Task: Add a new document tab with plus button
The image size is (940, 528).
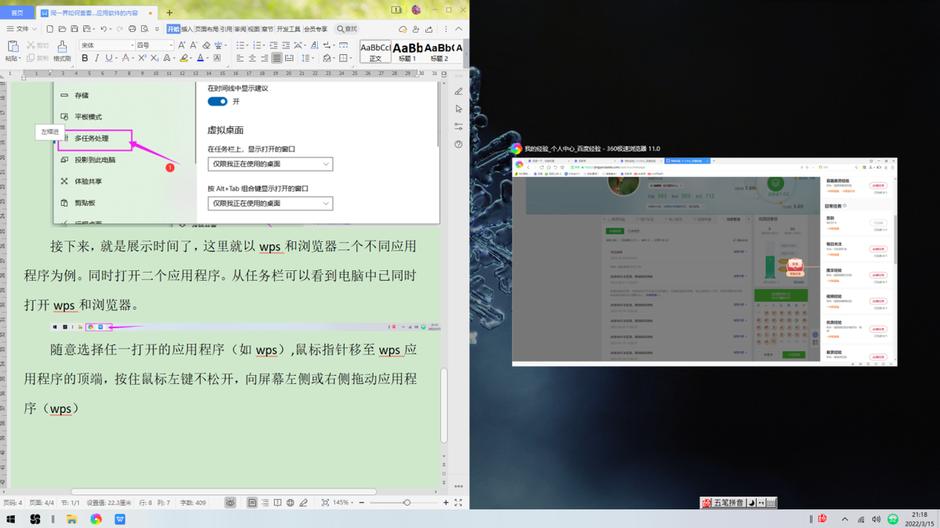Action: coord(169,13)
